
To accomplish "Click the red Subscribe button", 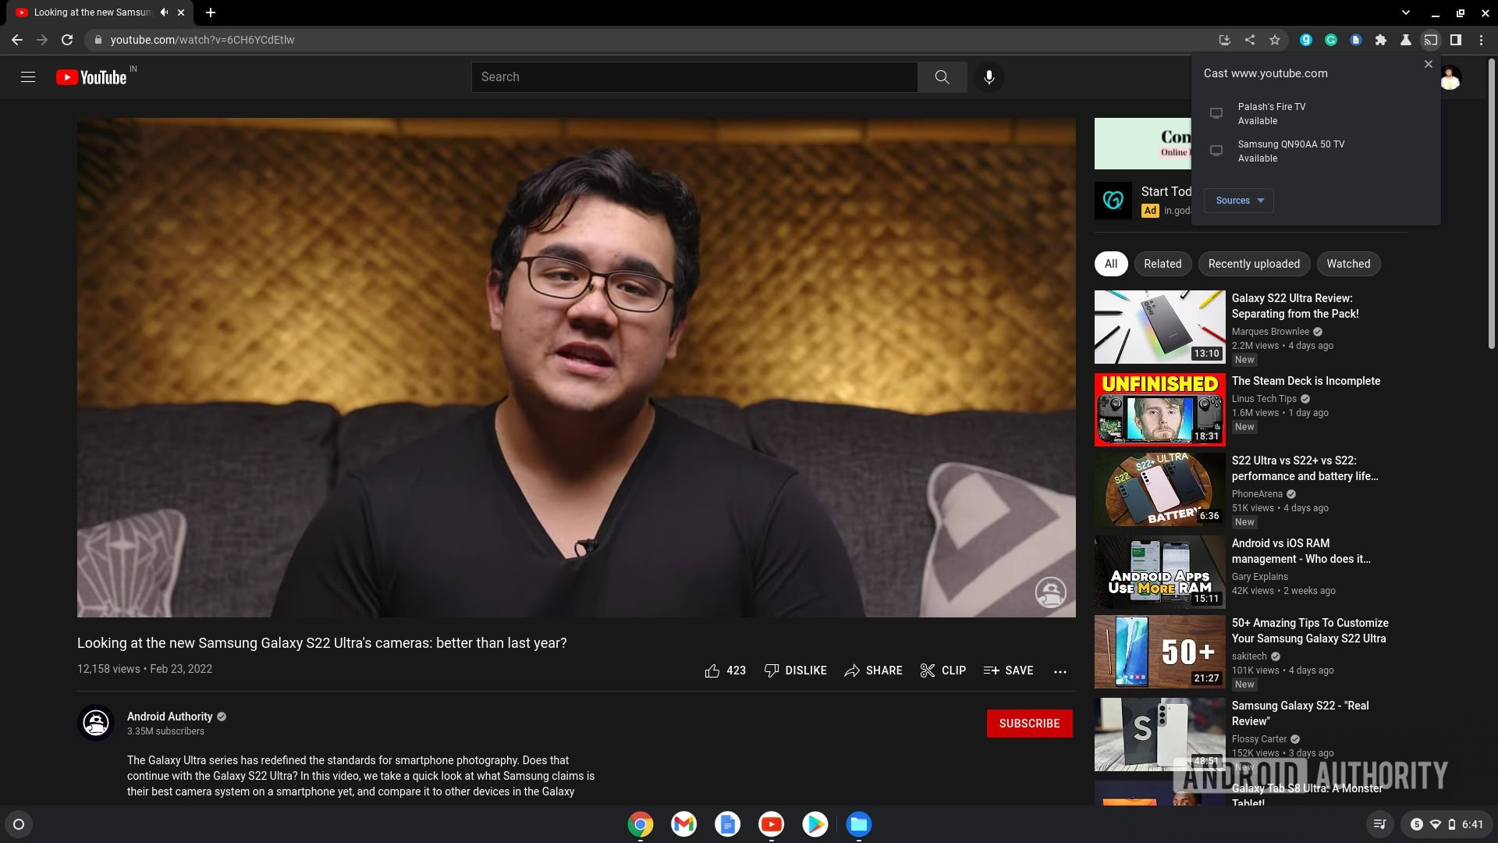I will point(1028,724).
